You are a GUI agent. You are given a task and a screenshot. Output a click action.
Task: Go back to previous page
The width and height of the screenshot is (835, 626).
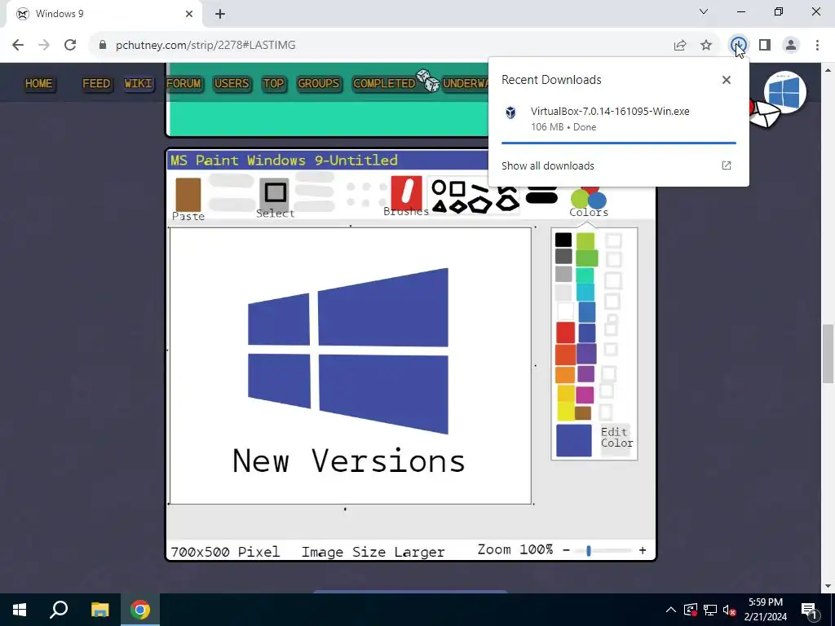coord(18,45)
